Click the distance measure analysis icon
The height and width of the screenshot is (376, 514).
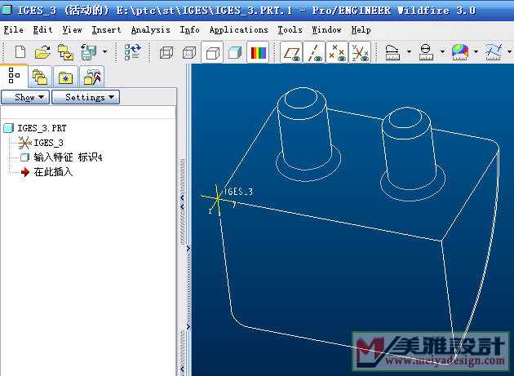[x=392, y=52]
